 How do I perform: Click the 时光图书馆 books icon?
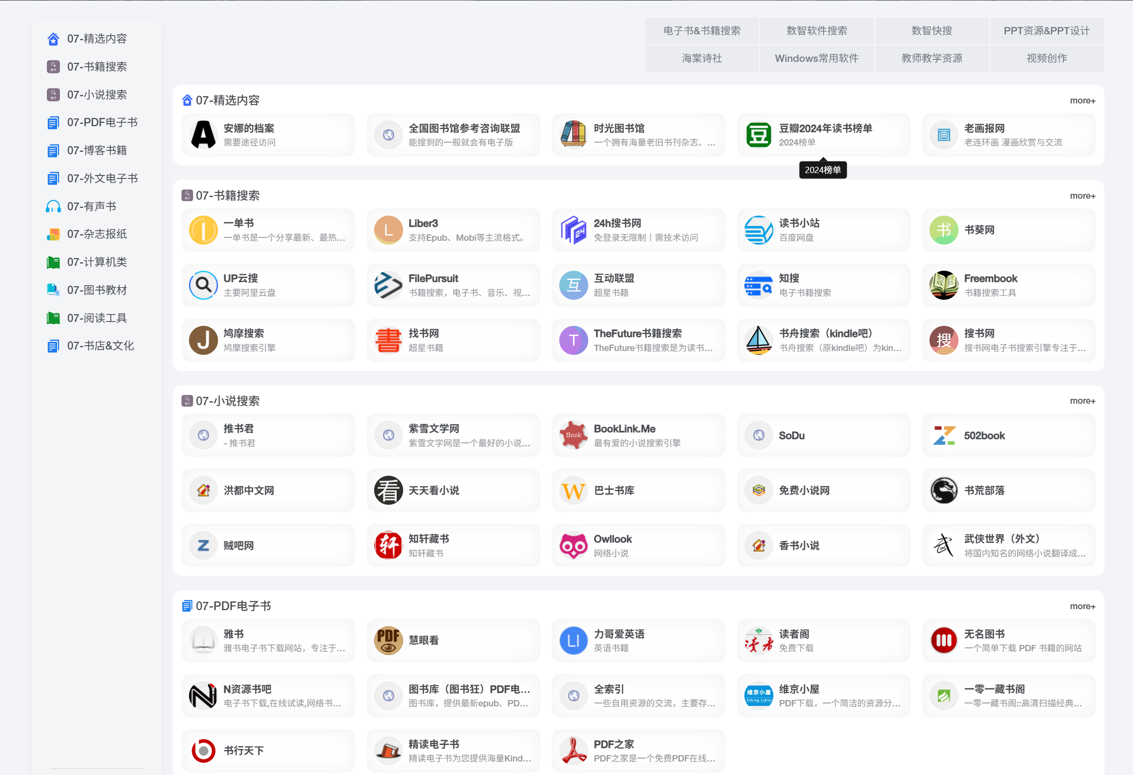click(573, 135)
